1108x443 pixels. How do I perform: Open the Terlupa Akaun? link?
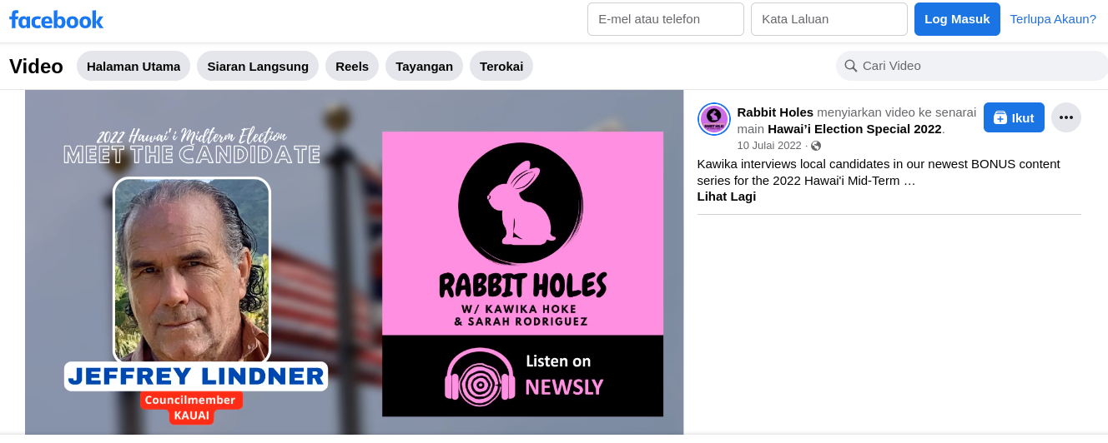click(x=1053, y=19)
